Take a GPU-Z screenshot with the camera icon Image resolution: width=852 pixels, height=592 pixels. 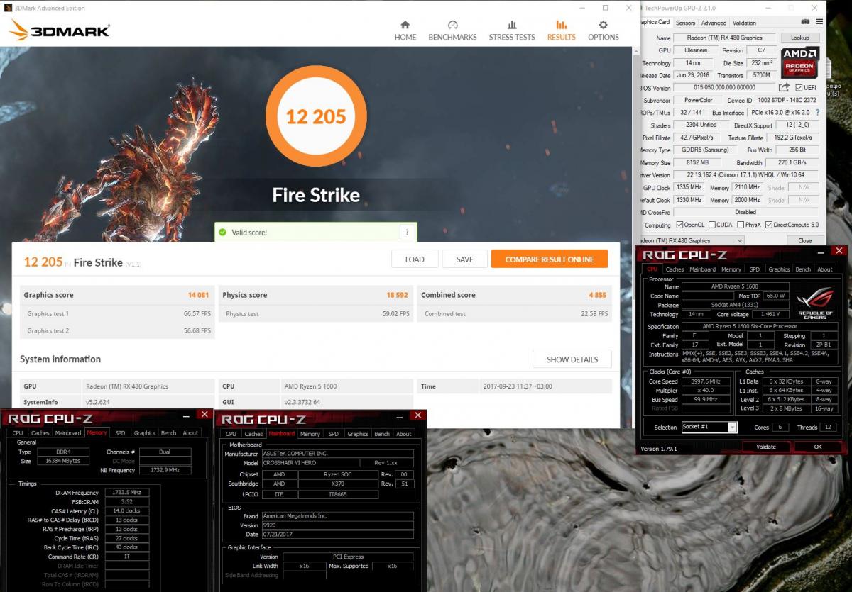[806, 22]
